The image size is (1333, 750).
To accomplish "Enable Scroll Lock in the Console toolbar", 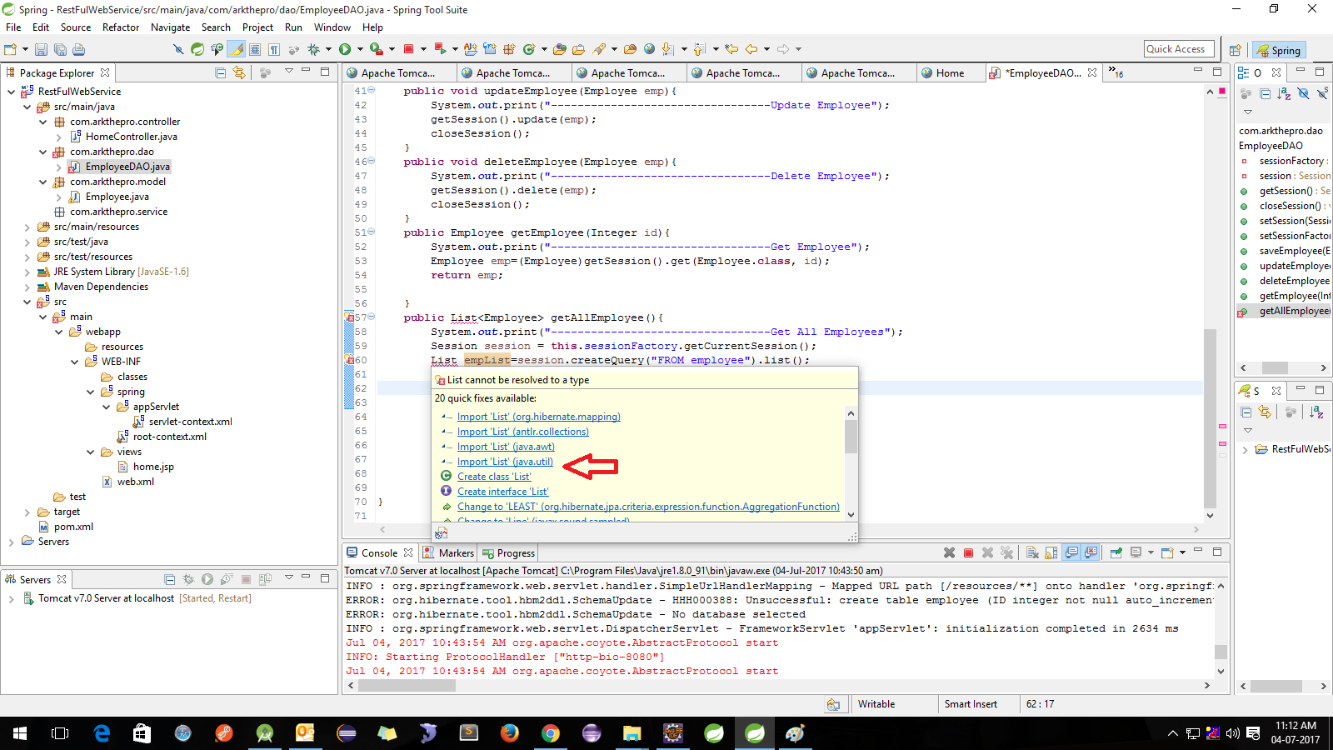I will point(1051,552).
